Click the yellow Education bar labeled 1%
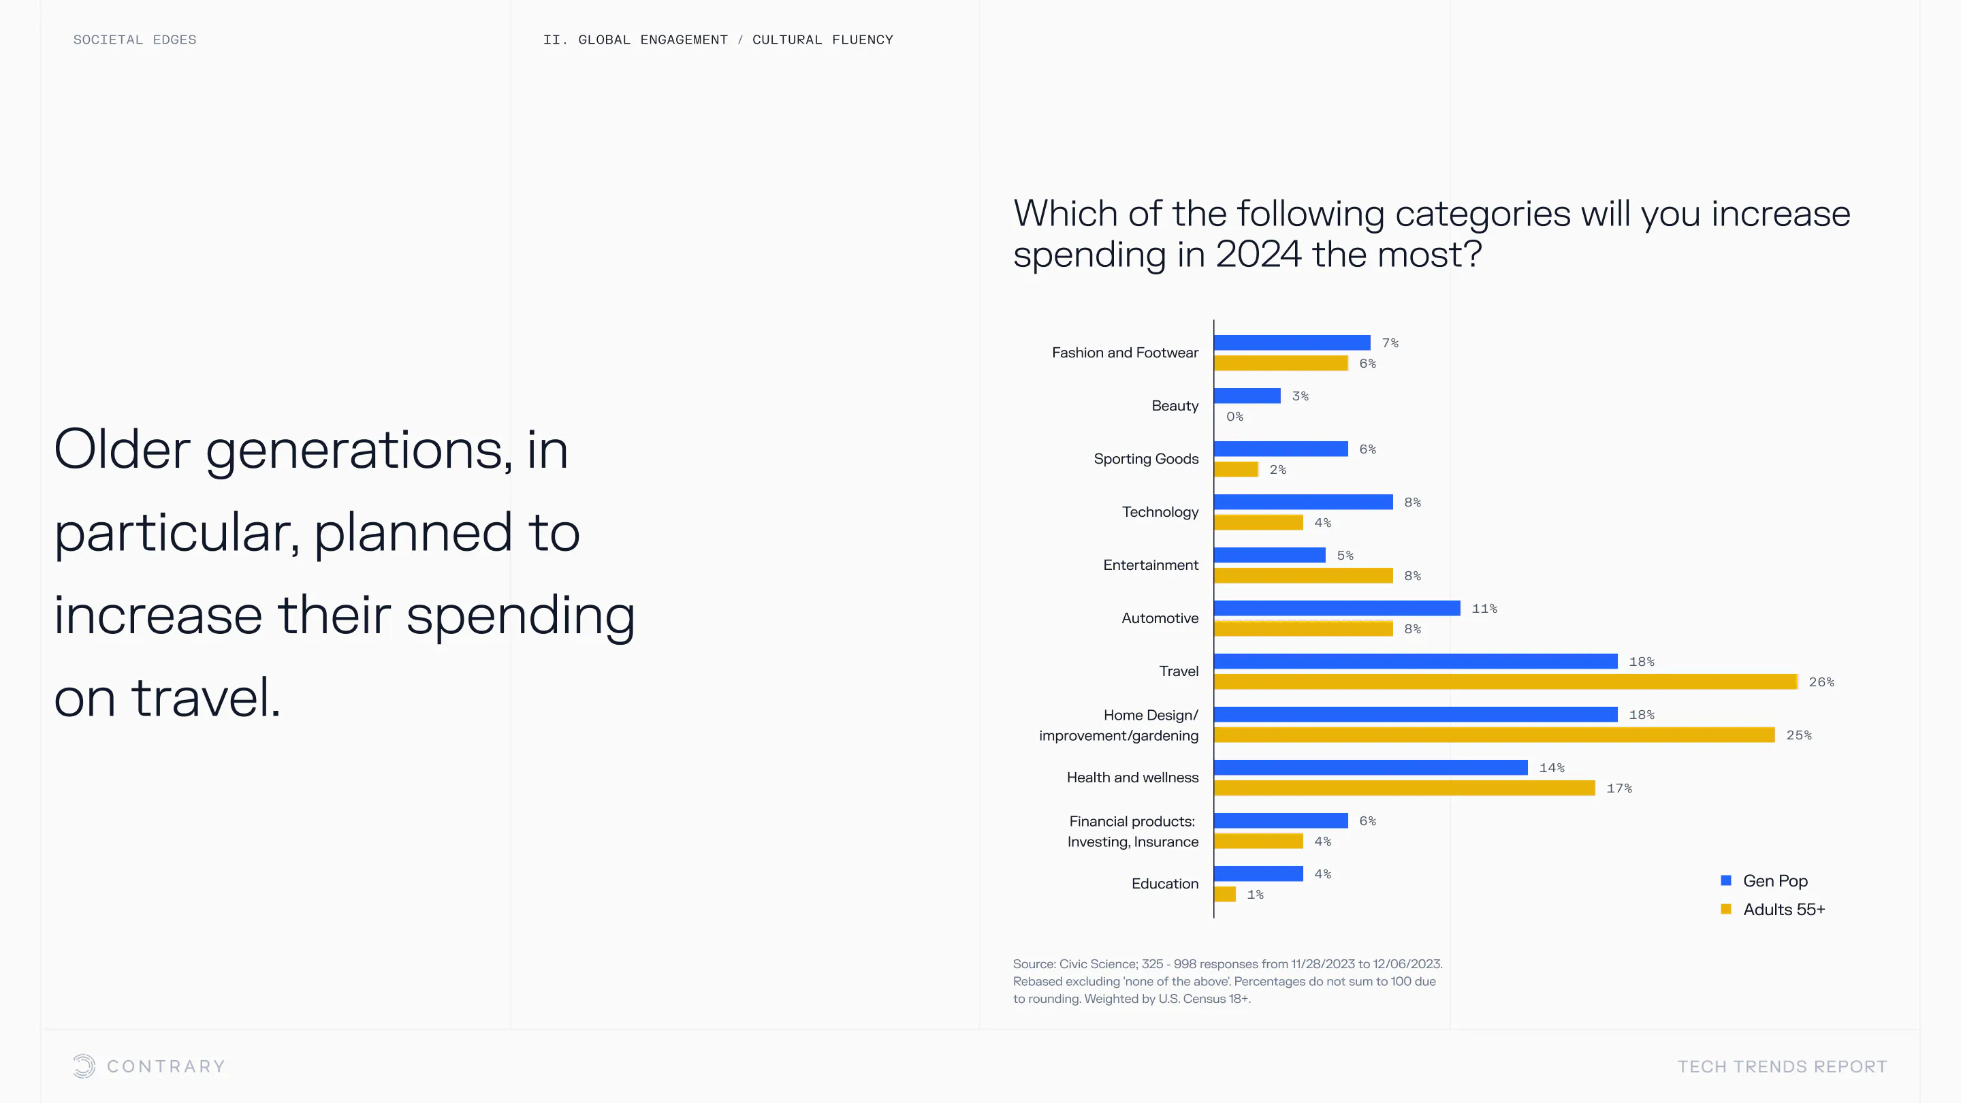The width and height of the screenshot is (1961, 1103). 1224,895
